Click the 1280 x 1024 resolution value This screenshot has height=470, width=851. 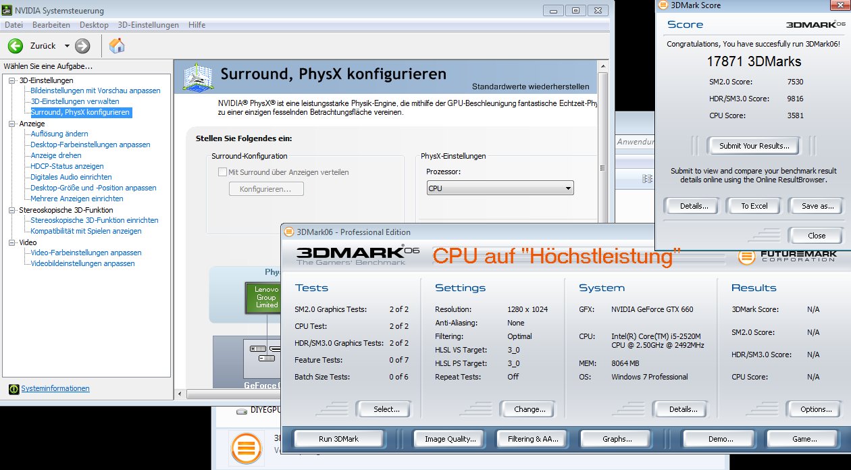coord(527,309)
